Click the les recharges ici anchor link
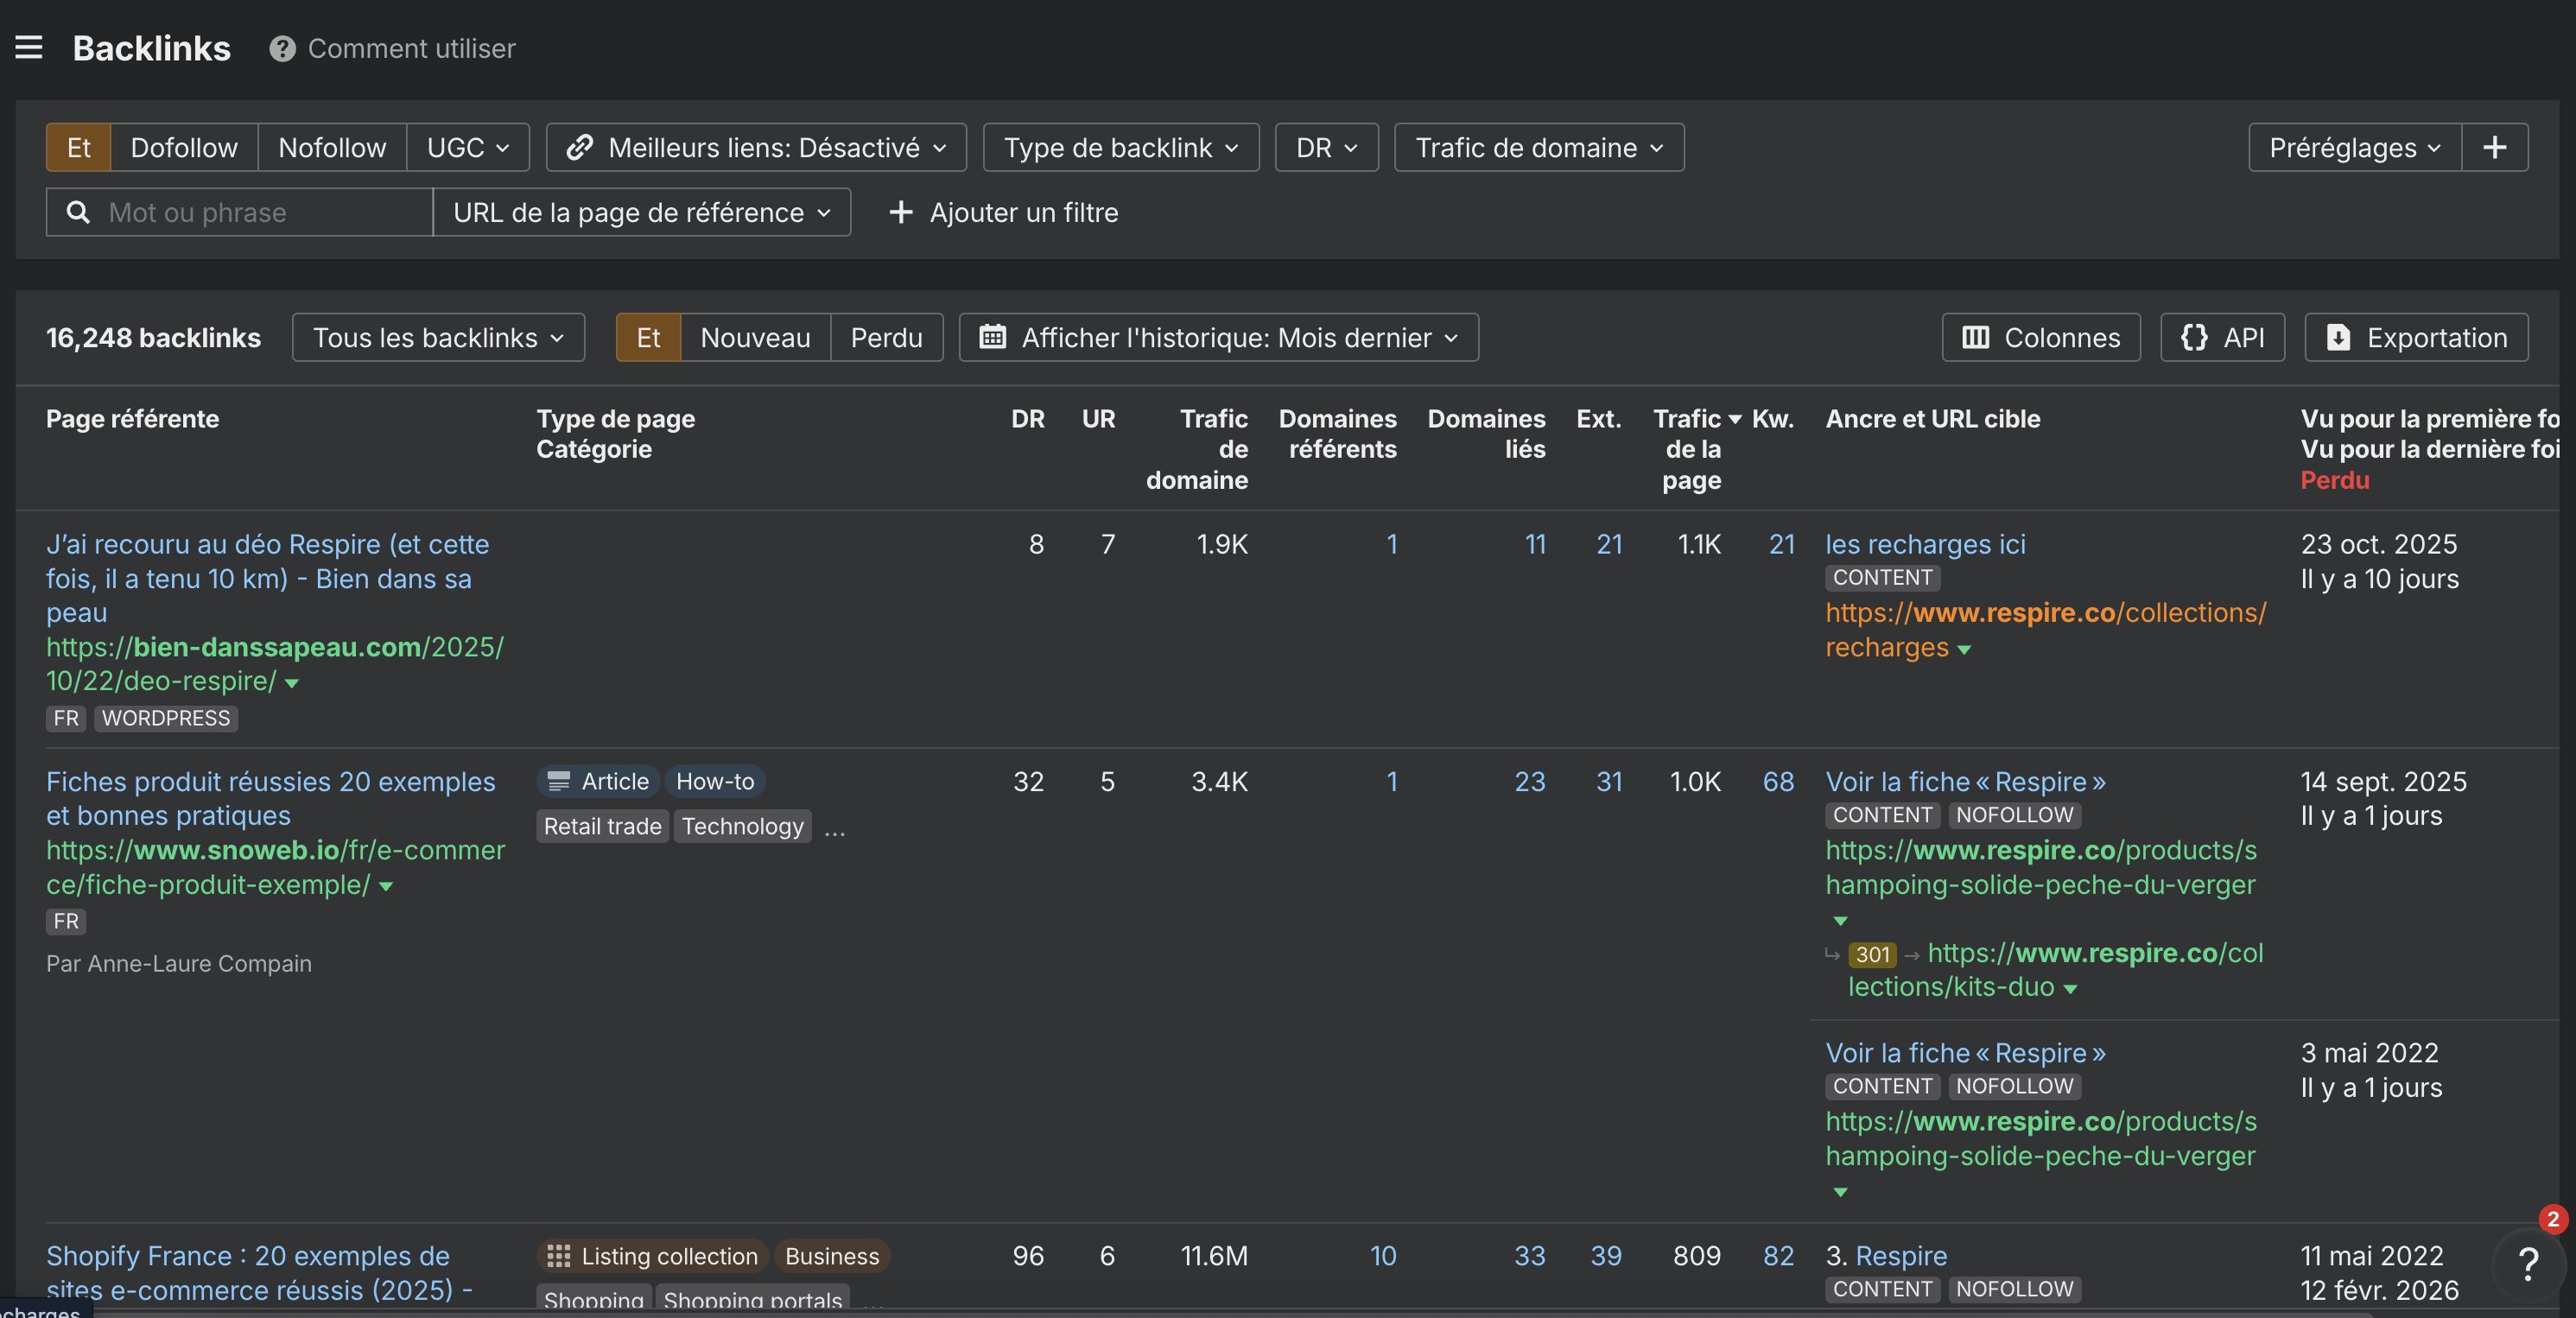This screenshot has width=2576, height=1318. (x=1925, y=544)
